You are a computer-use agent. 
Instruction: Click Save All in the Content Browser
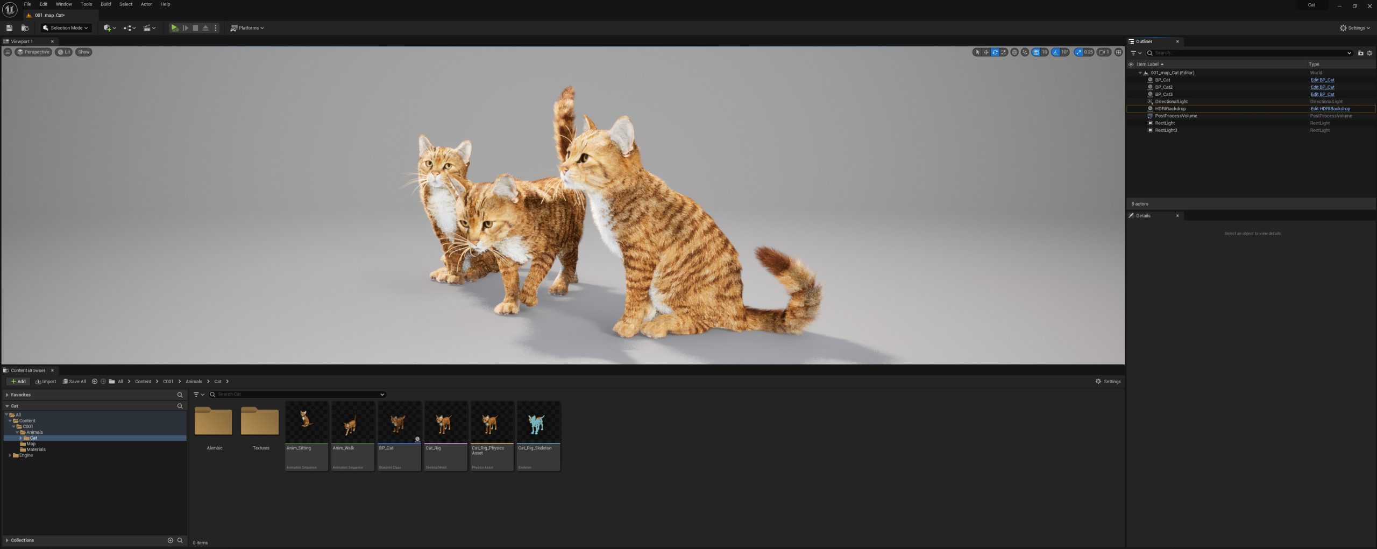coord(74,382)
